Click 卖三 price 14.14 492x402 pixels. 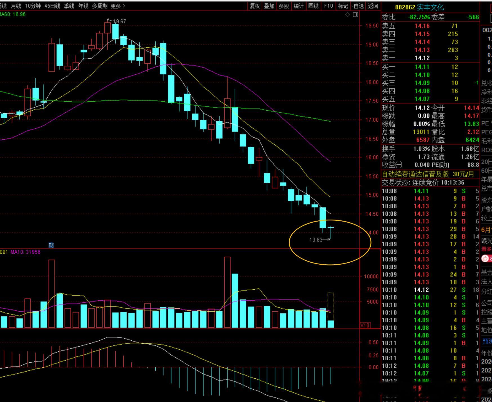[x=422, y=42]
